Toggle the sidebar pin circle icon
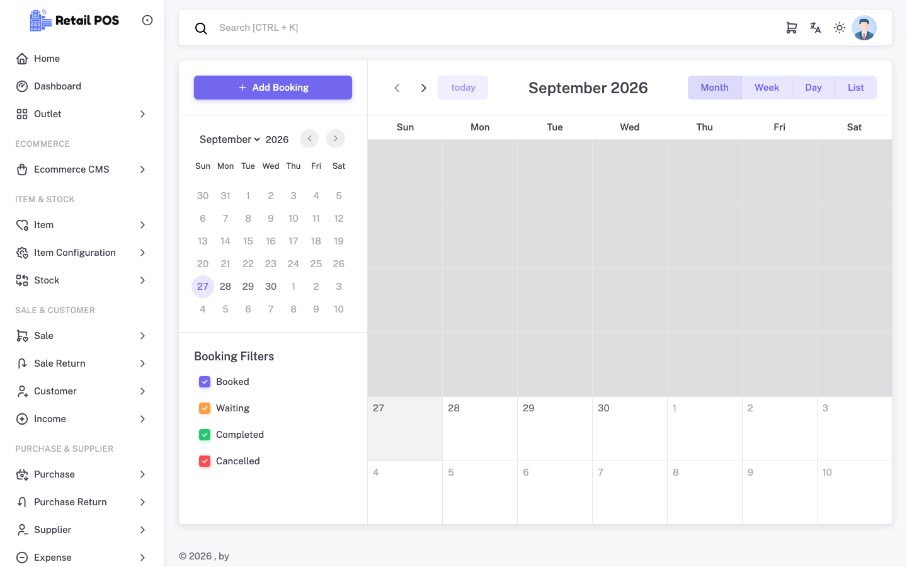907x567 pixels. coord(147,20)
